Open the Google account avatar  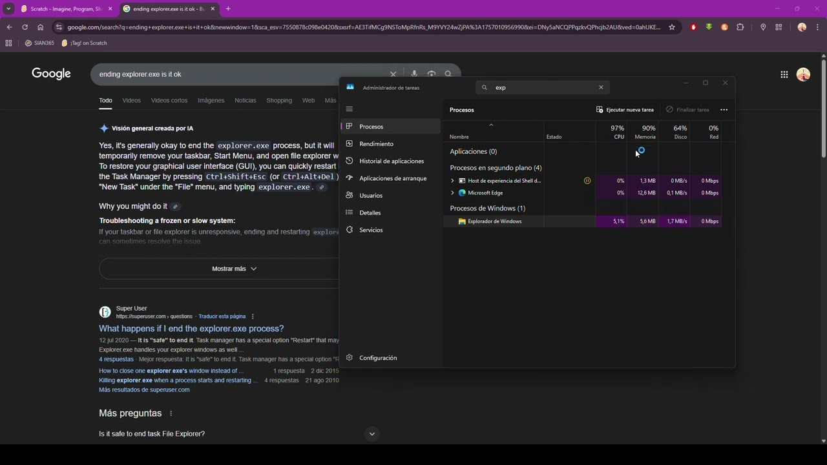(803, 74)
